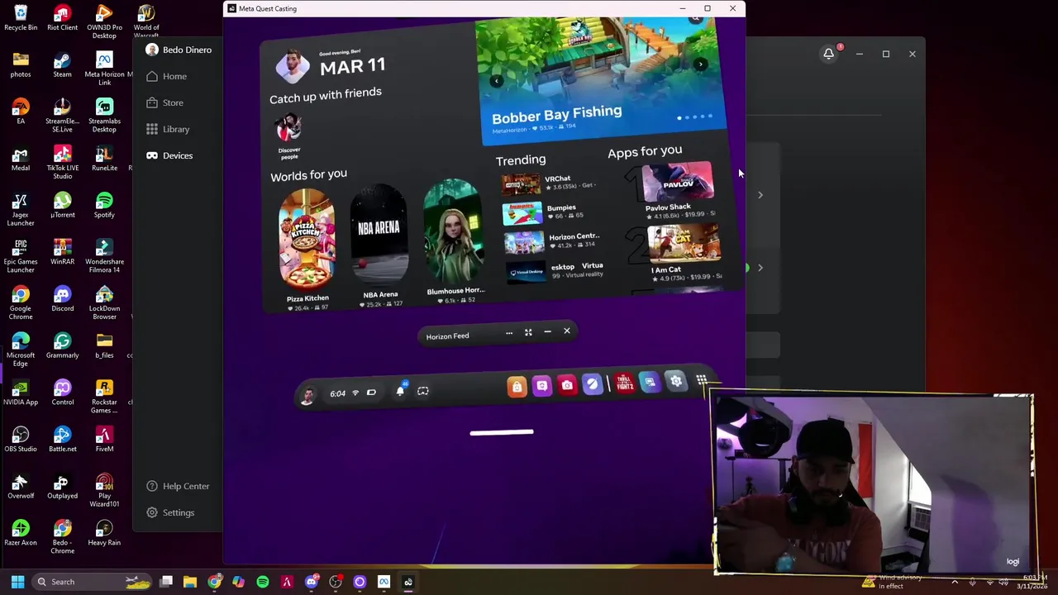The width and height of the screenshot is (1058, 595).
Task: Open the NBA Arena world
Action: (380, 244)
